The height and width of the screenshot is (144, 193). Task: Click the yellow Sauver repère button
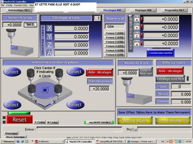click(135, 120)
